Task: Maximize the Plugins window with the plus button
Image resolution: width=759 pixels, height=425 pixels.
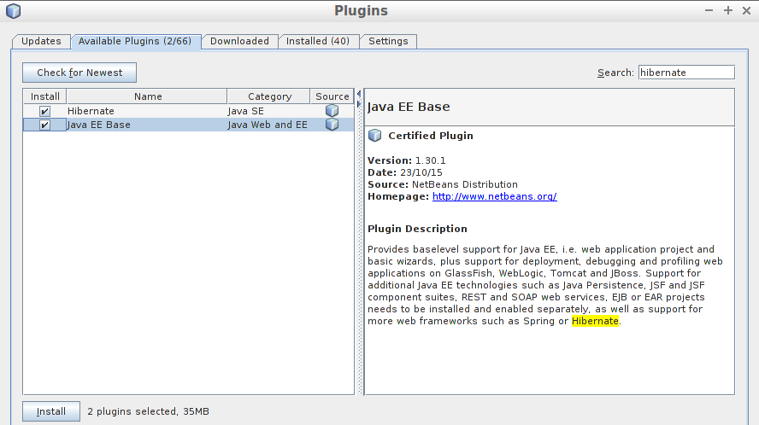Action: pos(728,10)
